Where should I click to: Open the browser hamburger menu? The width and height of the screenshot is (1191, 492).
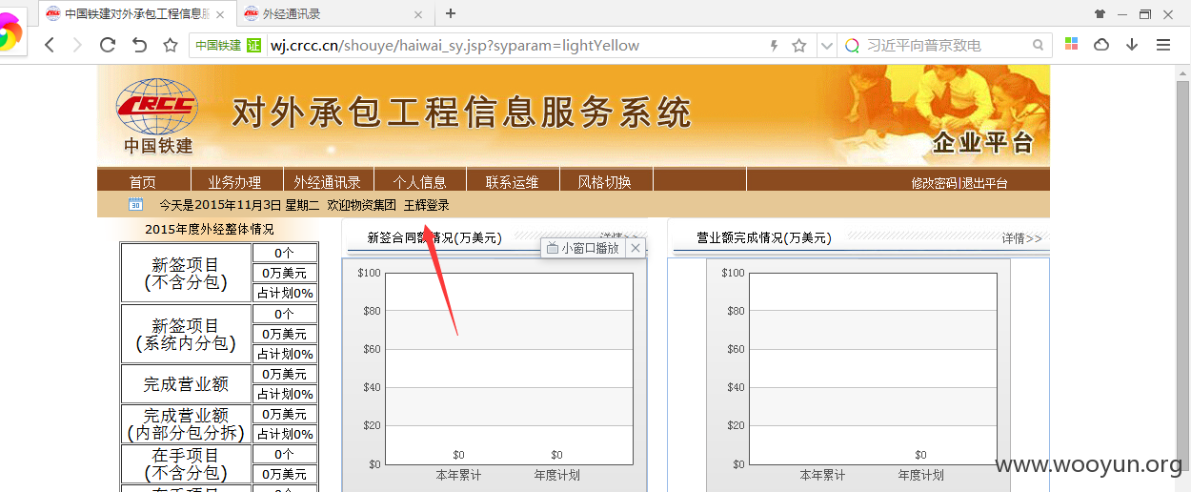tap(1163, 45)
